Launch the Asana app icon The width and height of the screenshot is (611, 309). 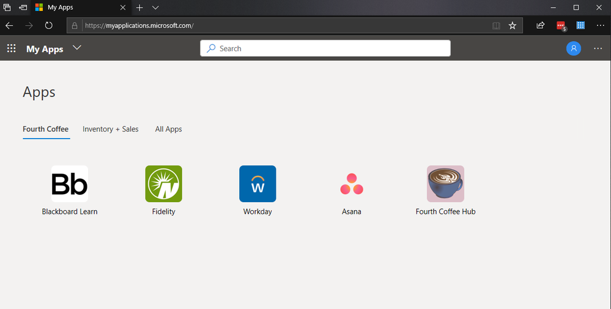(x=352, y=184)
